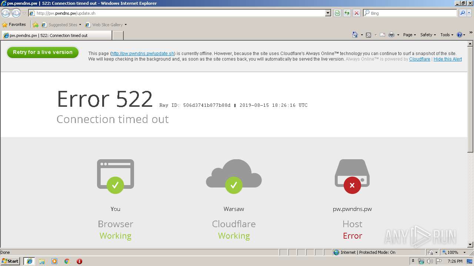Click the Back navigation arrow
The height and width of the screenshot is (266, 474).
[x=6, y=13]
